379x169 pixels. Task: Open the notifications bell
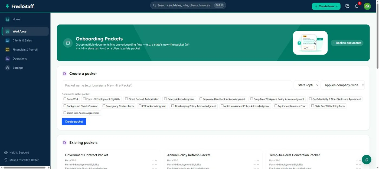click(357, 6)
